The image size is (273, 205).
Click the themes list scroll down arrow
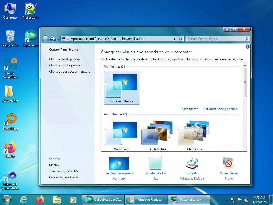tap(245, 149)
